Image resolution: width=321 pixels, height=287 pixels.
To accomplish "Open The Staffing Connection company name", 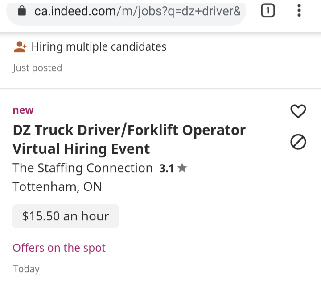I will (x=82, y=168).
